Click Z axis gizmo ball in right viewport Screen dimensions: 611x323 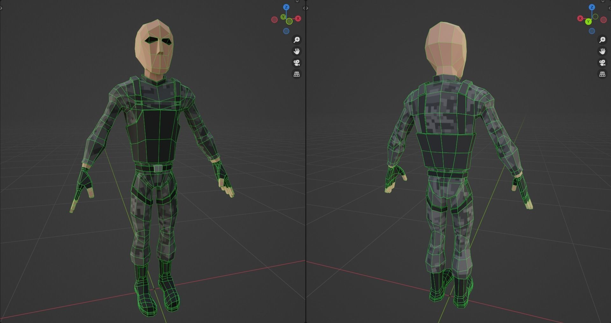(x=592, y=7)
